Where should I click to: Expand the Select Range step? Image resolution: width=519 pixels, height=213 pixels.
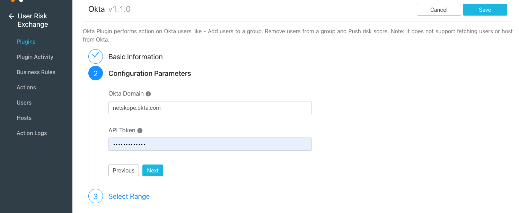pos(129,196)
